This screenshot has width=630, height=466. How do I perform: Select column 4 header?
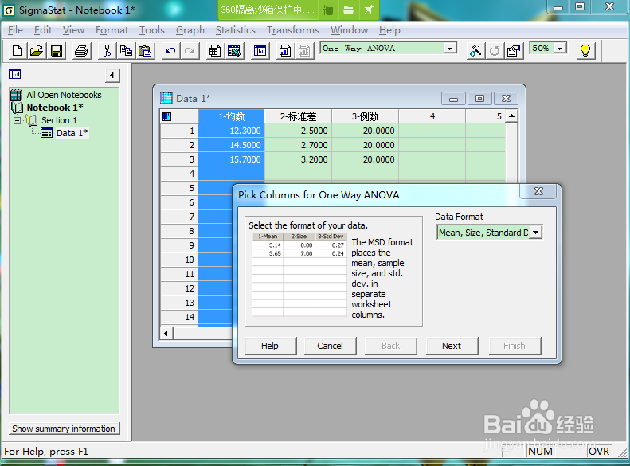click(432, 116)
